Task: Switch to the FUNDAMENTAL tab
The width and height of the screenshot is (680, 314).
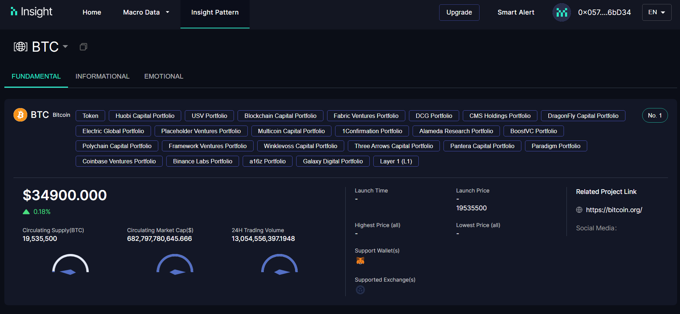Action: coord(36,76)
